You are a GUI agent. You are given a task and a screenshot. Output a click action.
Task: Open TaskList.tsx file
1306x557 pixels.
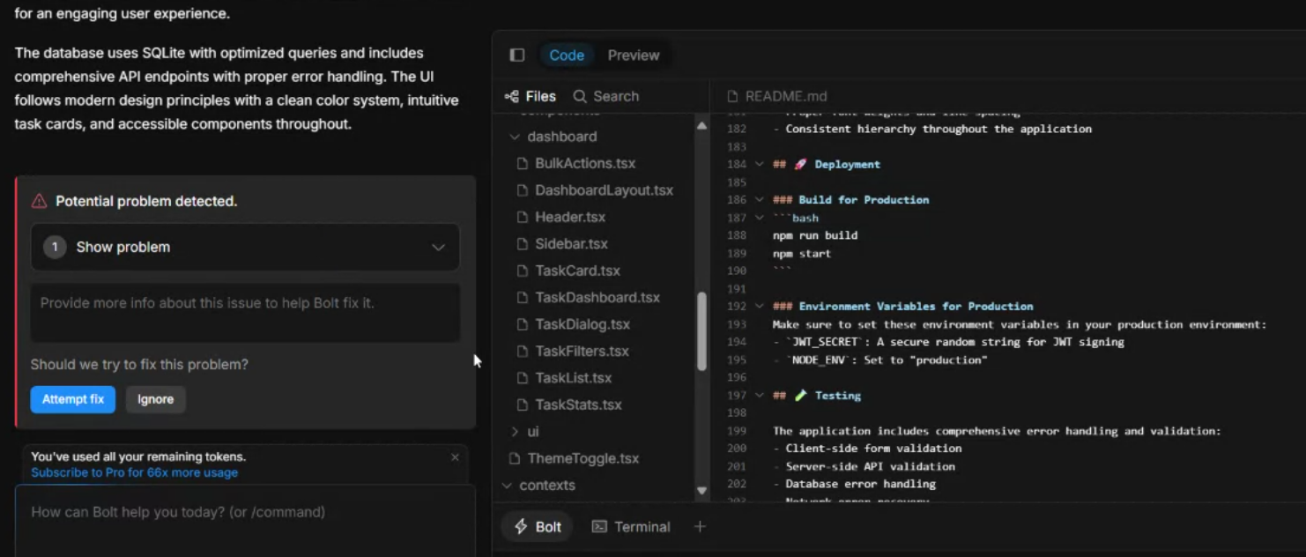pyautogui.click(x=573, y=377)
